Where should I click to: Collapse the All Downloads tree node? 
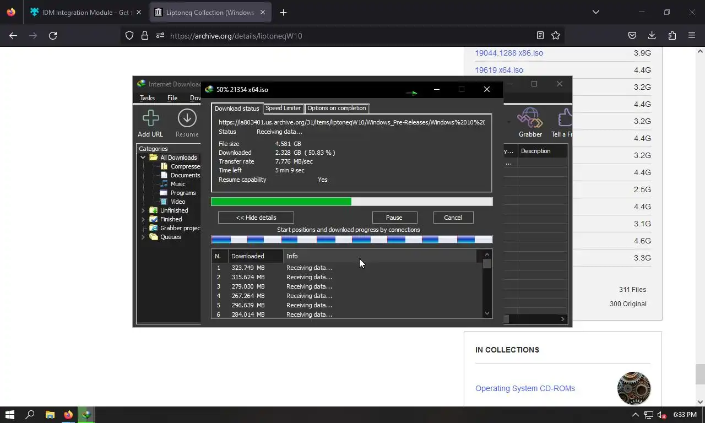tap(143, 158)
